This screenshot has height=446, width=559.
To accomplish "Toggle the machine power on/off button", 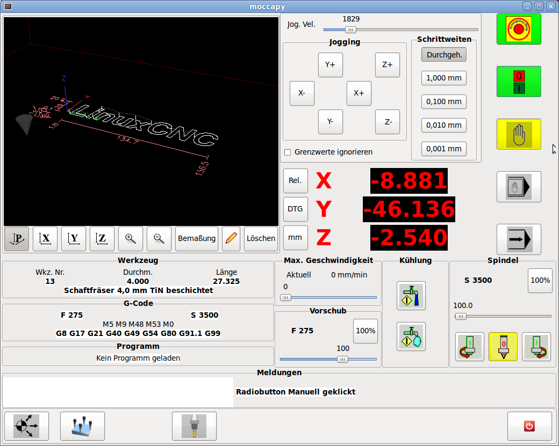I will point(519,82).
